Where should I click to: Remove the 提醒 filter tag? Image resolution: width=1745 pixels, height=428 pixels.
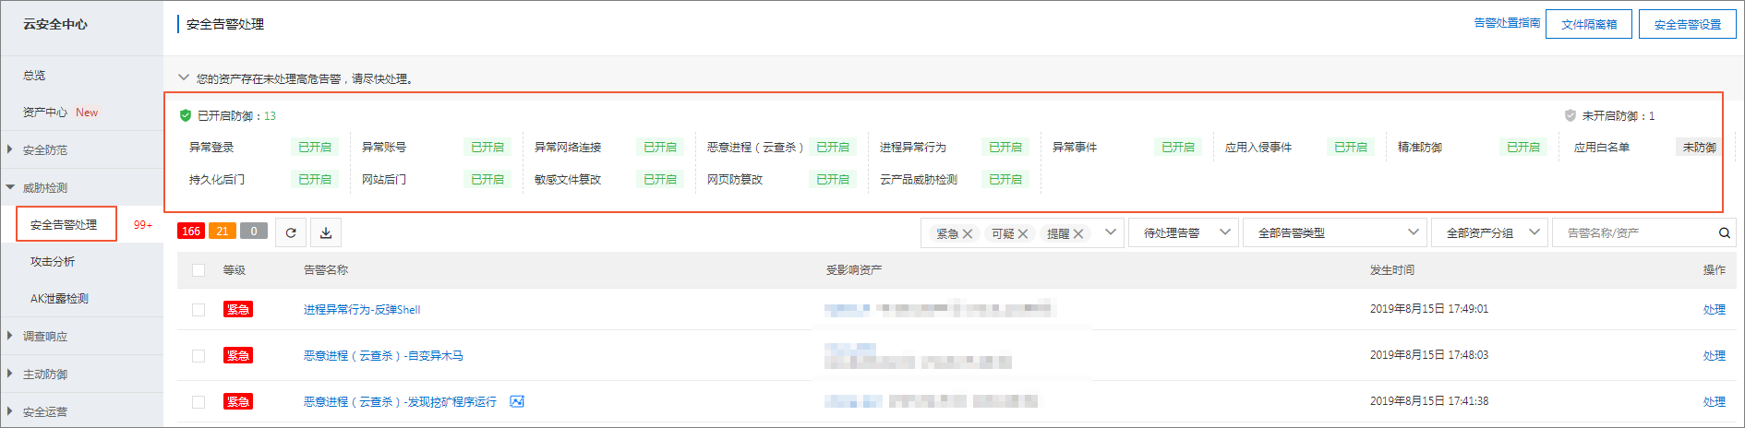(x=1078, y=234)
